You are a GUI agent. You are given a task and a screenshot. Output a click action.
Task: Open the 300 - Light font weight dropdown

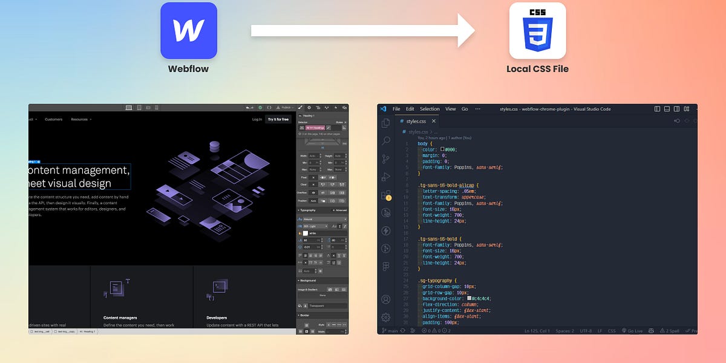(315, 226)
